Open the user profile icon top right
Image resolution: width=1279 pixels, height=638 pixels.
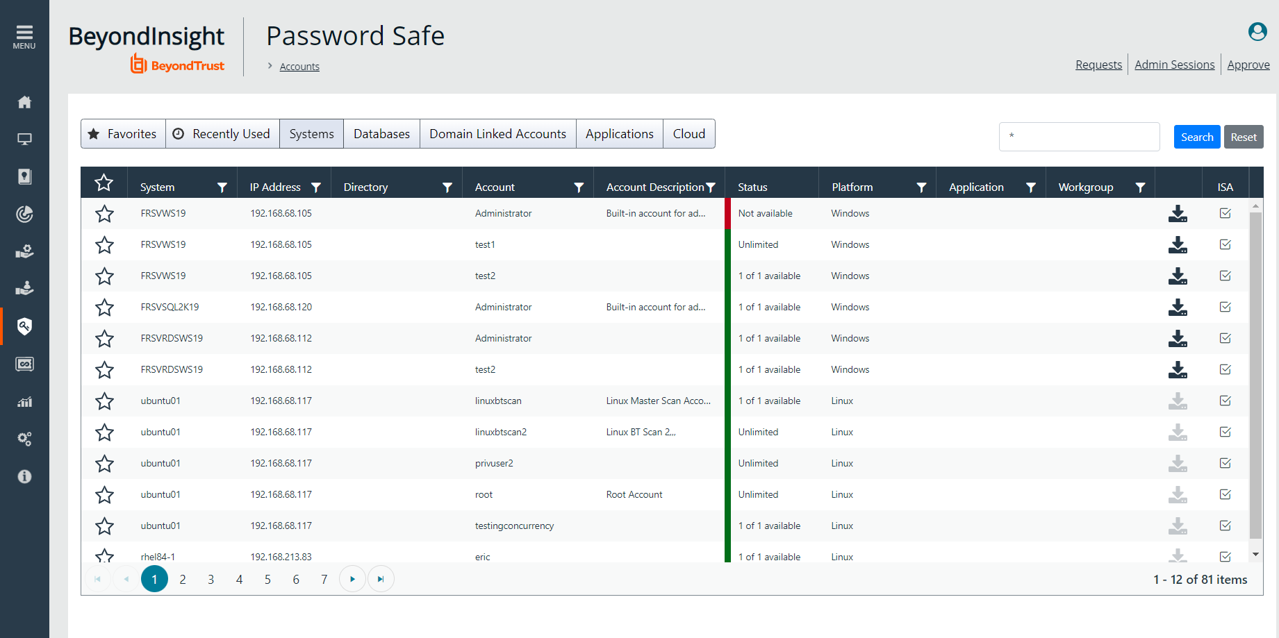pyautogui.click(x=1257, y=31)
